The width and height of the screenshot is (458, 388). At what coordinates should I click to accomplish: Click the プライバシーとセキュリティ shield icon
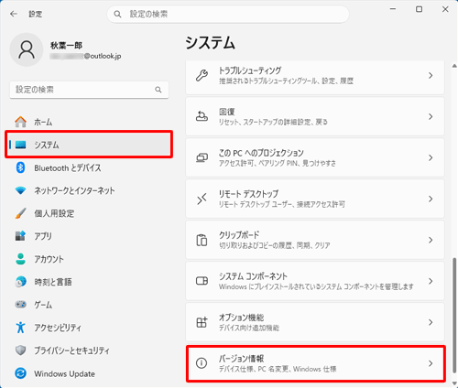click(x=20, y=350)
